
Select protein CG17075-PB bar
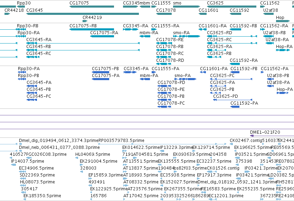point(101,72)
